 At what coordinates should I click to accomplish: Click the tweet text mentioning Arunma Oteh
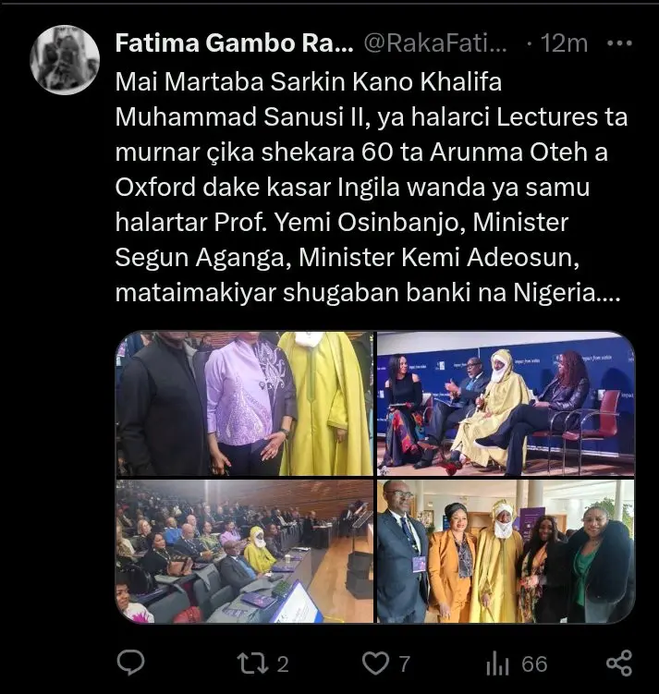pyautogui.click(x=361, y=152)
